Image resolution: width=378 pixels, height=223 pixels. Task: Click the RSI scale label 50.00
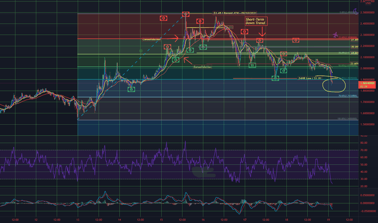[x=364, y=165]
